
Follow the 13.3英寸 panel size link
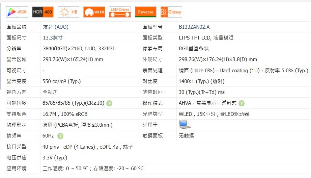tap(53, 38)
